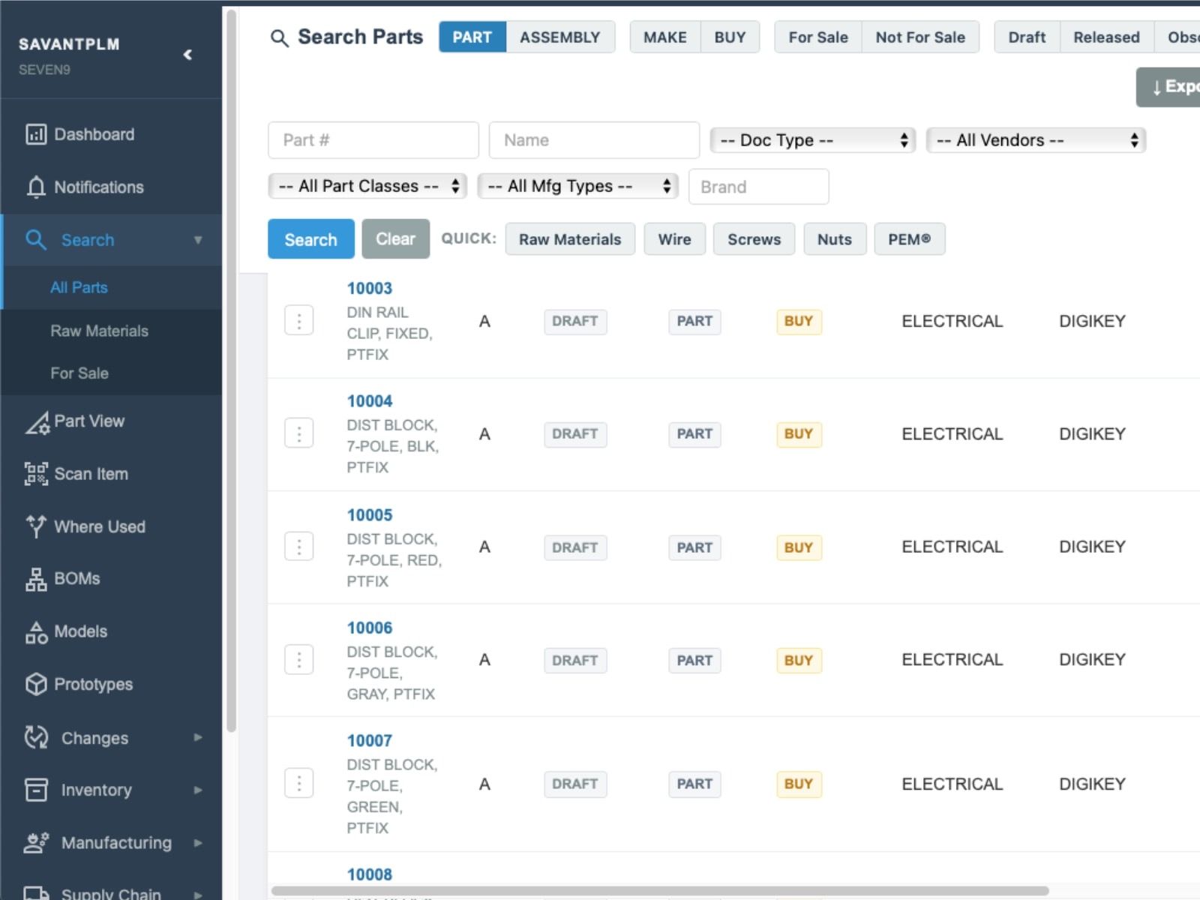Image resolution: width=1200 pixels, height=900 pixels.
Task: Open Dashboard menu item
Action: pyautogui.click(x=111, y=134)
